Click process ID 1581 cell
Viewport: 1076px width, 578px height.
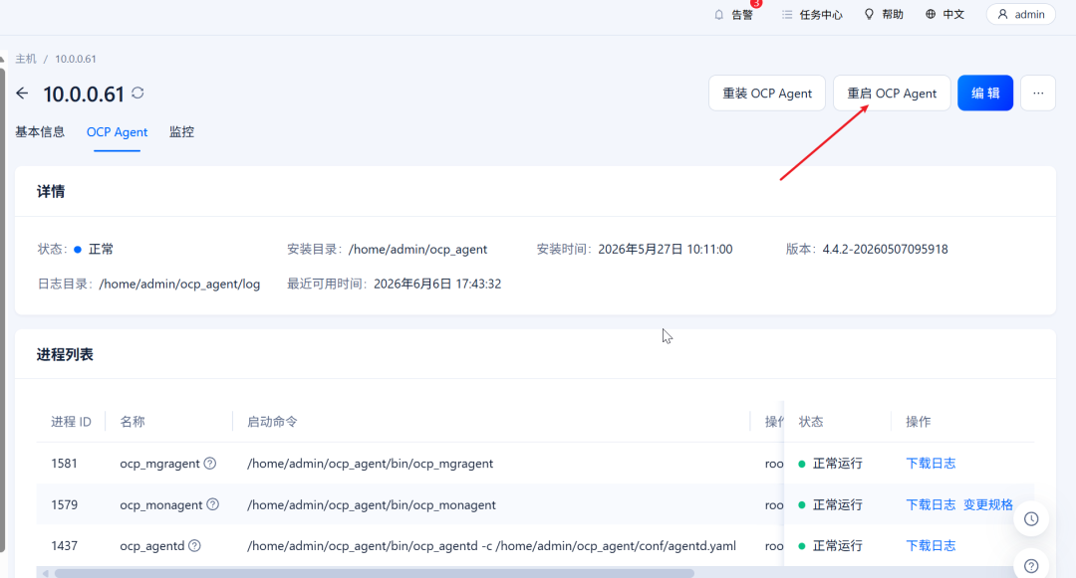point(64,464)
